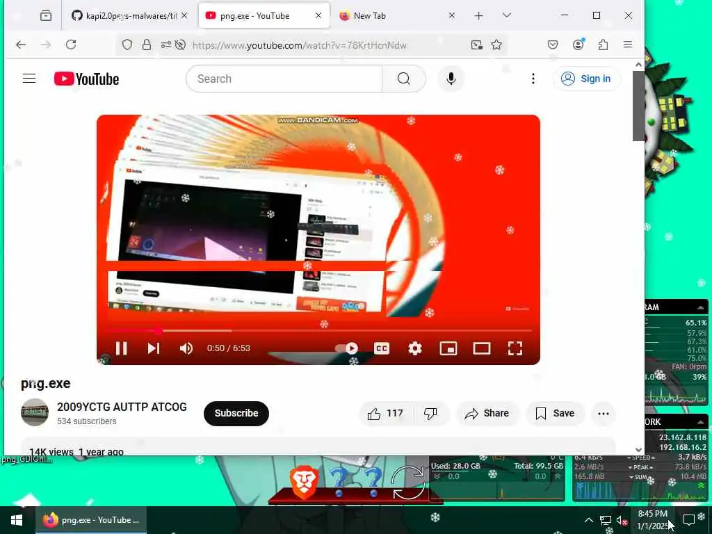Go back to the previous page
712x534 pixels.
[x=20, y=44]
